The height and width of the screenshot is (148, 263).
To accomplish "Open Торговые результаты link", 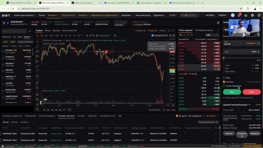I will click(208, 122).
